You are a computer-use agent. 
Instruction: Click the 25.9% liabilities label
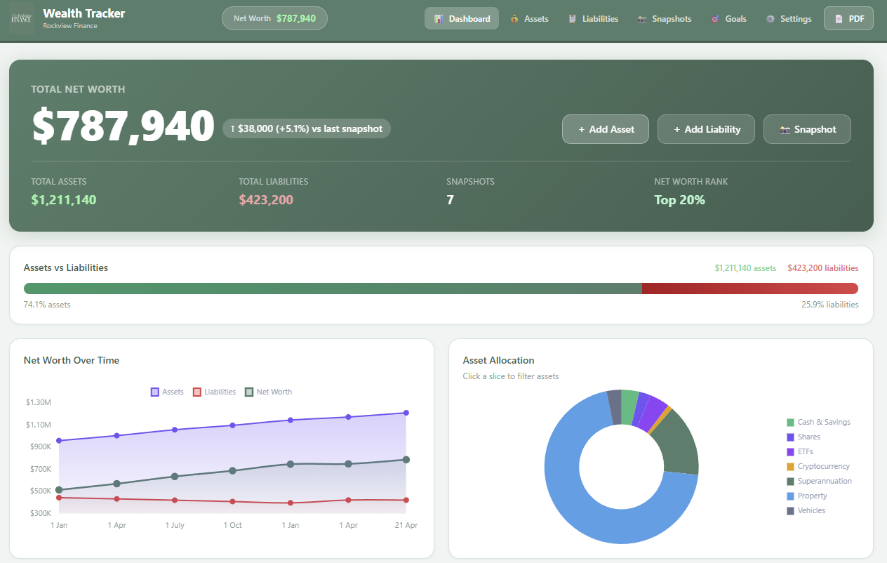point(830,305)
